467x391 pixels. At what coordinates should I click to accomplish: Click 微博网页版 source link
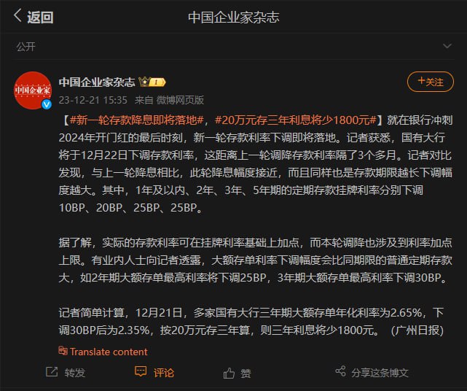click(x=180, y=100)
